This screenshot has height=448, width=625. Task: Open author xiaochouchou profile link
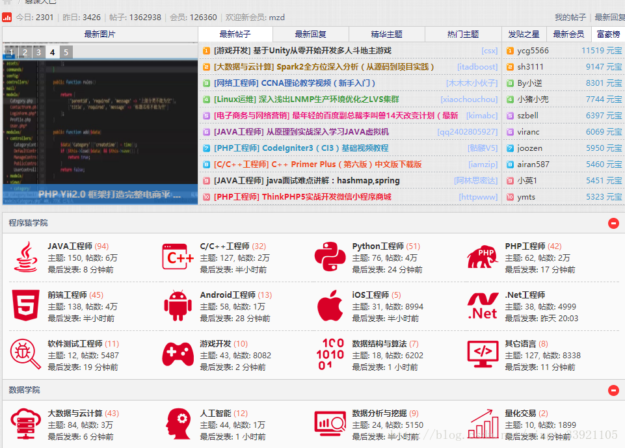[469, 99]
